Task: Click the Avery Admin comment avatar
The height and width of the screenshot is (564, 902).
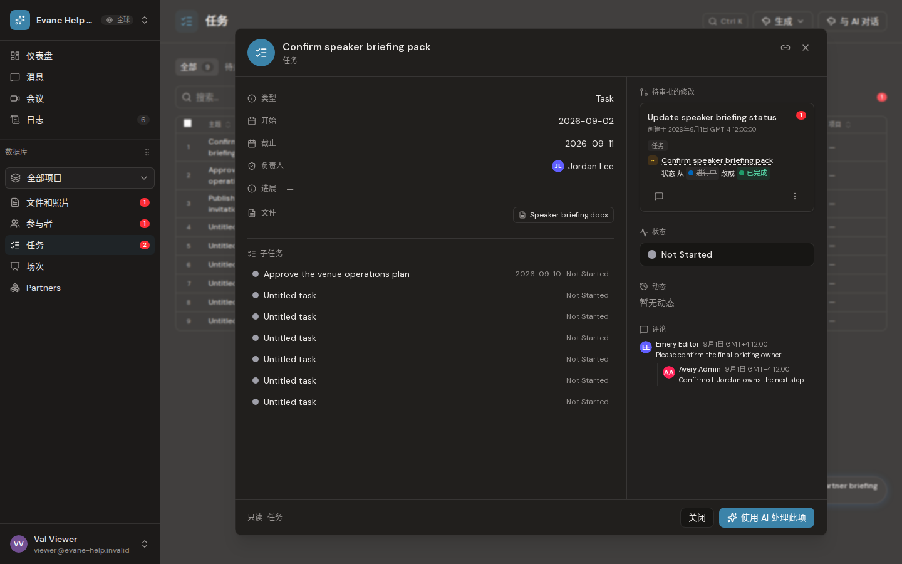Action: 669,372
